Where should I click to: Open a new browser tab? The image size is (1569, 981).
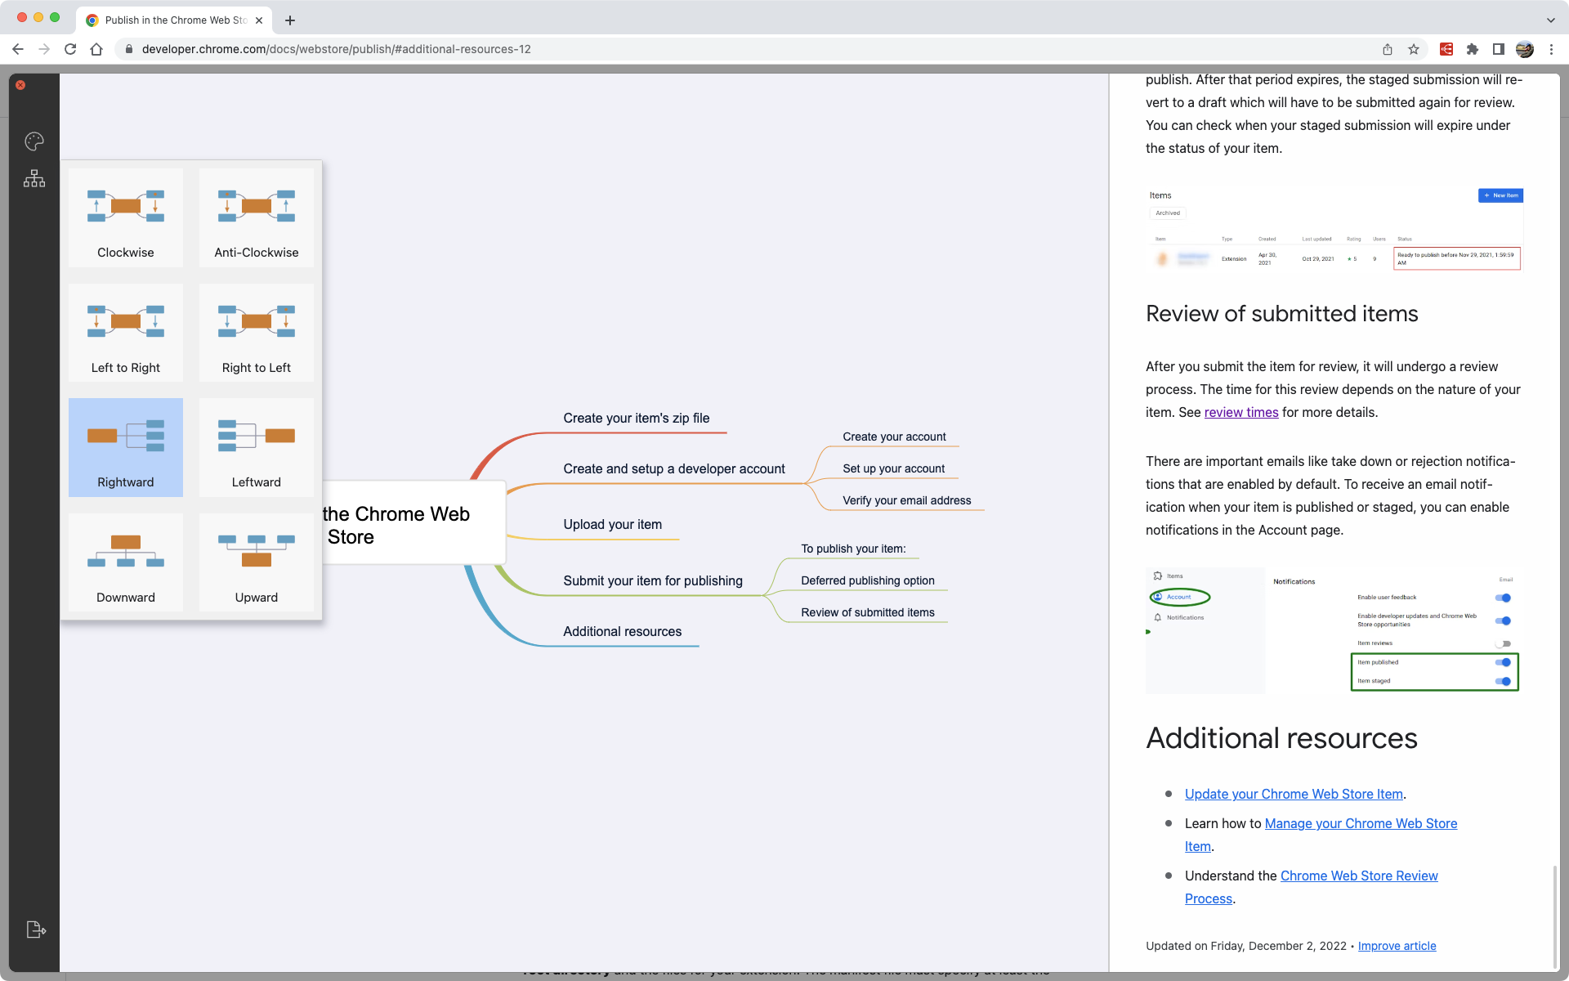click(290, 20)
